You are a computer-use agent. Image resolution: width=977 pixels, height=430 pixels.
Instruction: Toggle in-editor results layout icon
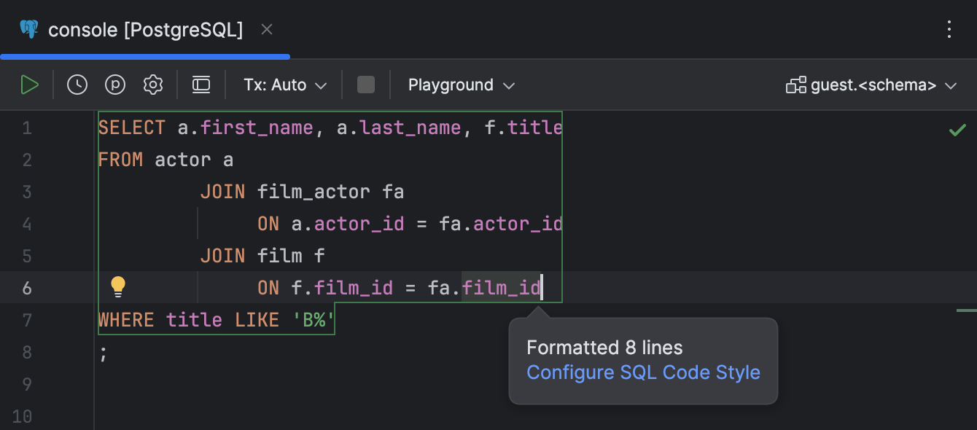tap(201, 85)
